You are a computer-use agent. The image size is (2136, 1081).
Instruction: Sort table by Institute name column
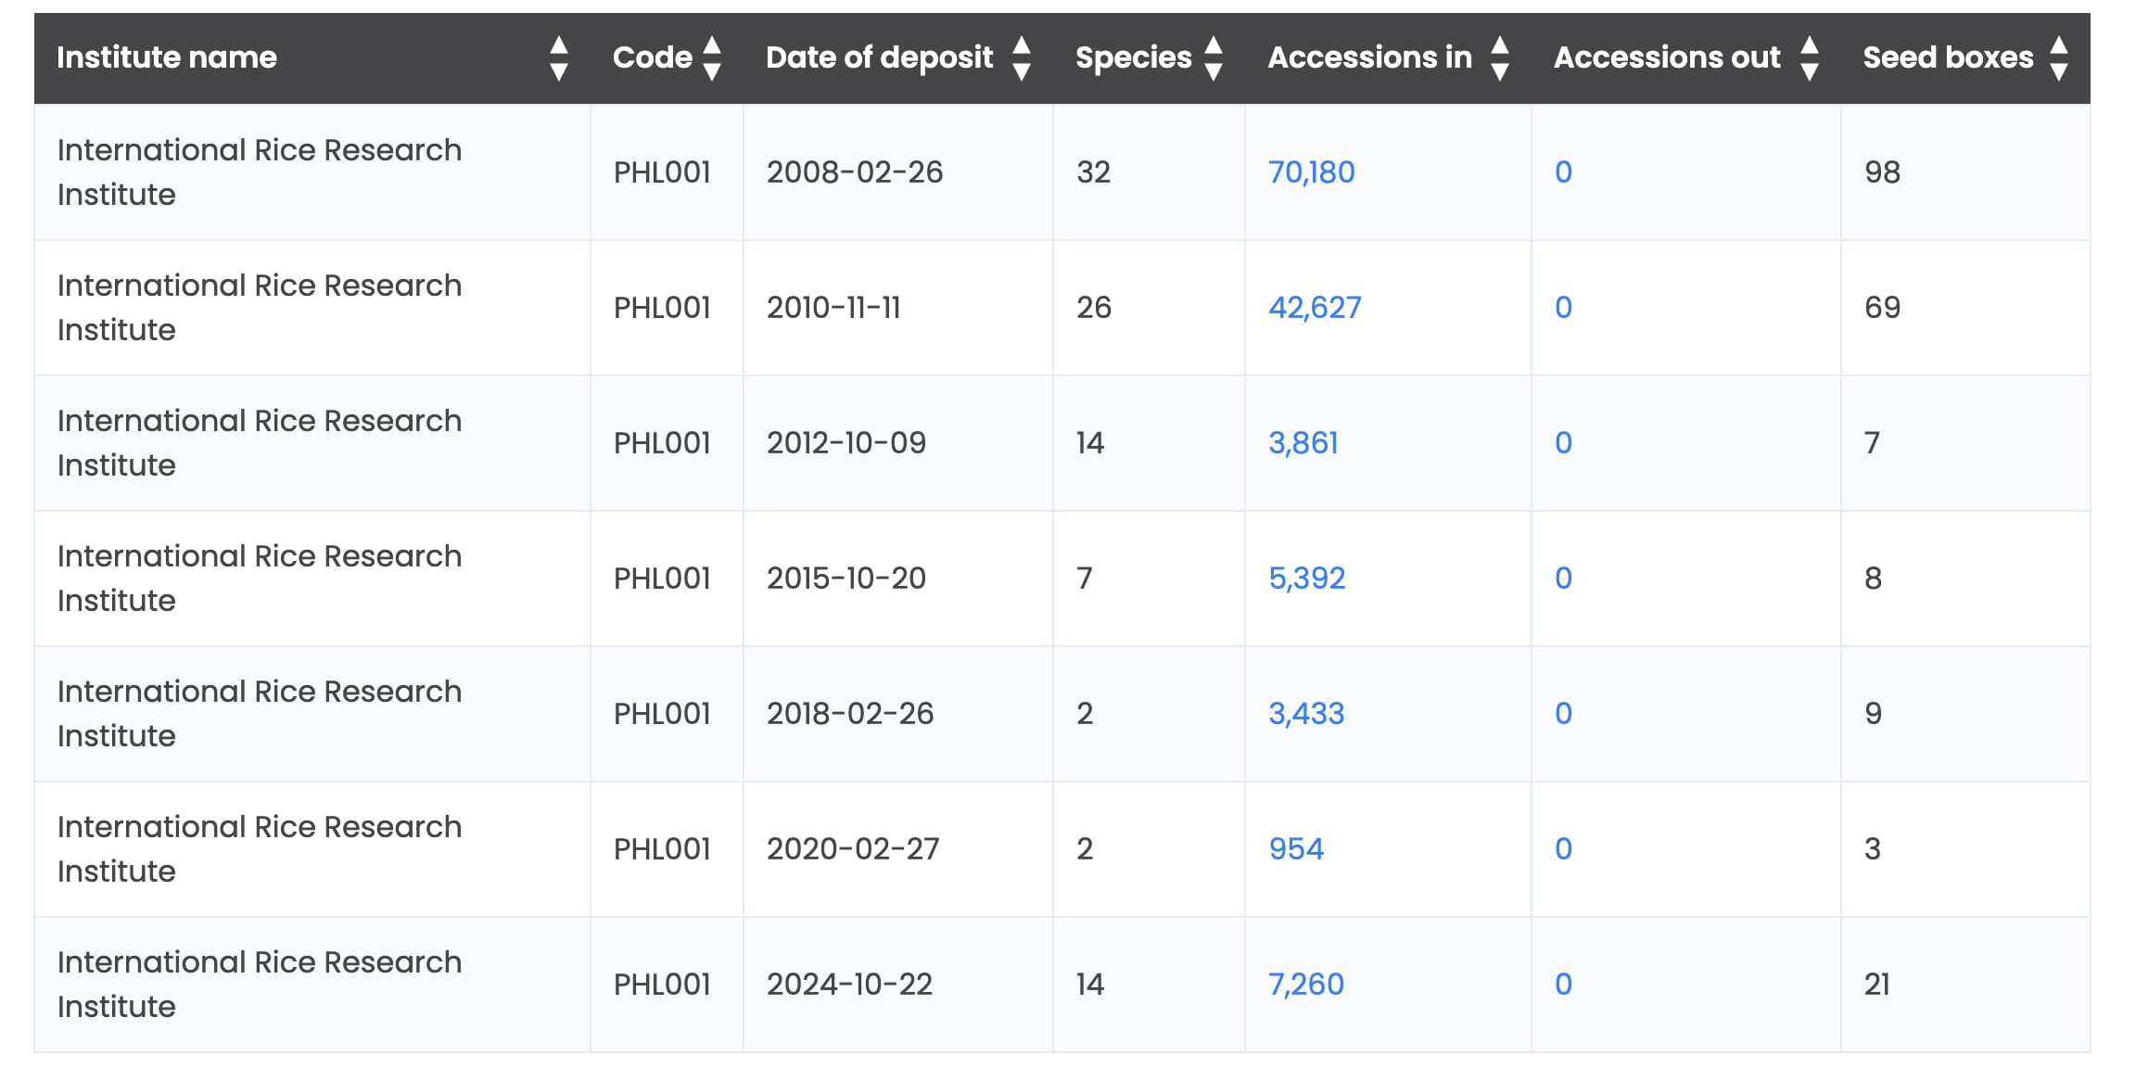point(558,58)
